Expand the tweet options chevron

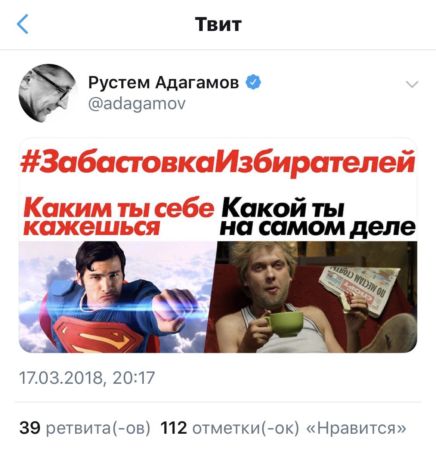(412, 84)
